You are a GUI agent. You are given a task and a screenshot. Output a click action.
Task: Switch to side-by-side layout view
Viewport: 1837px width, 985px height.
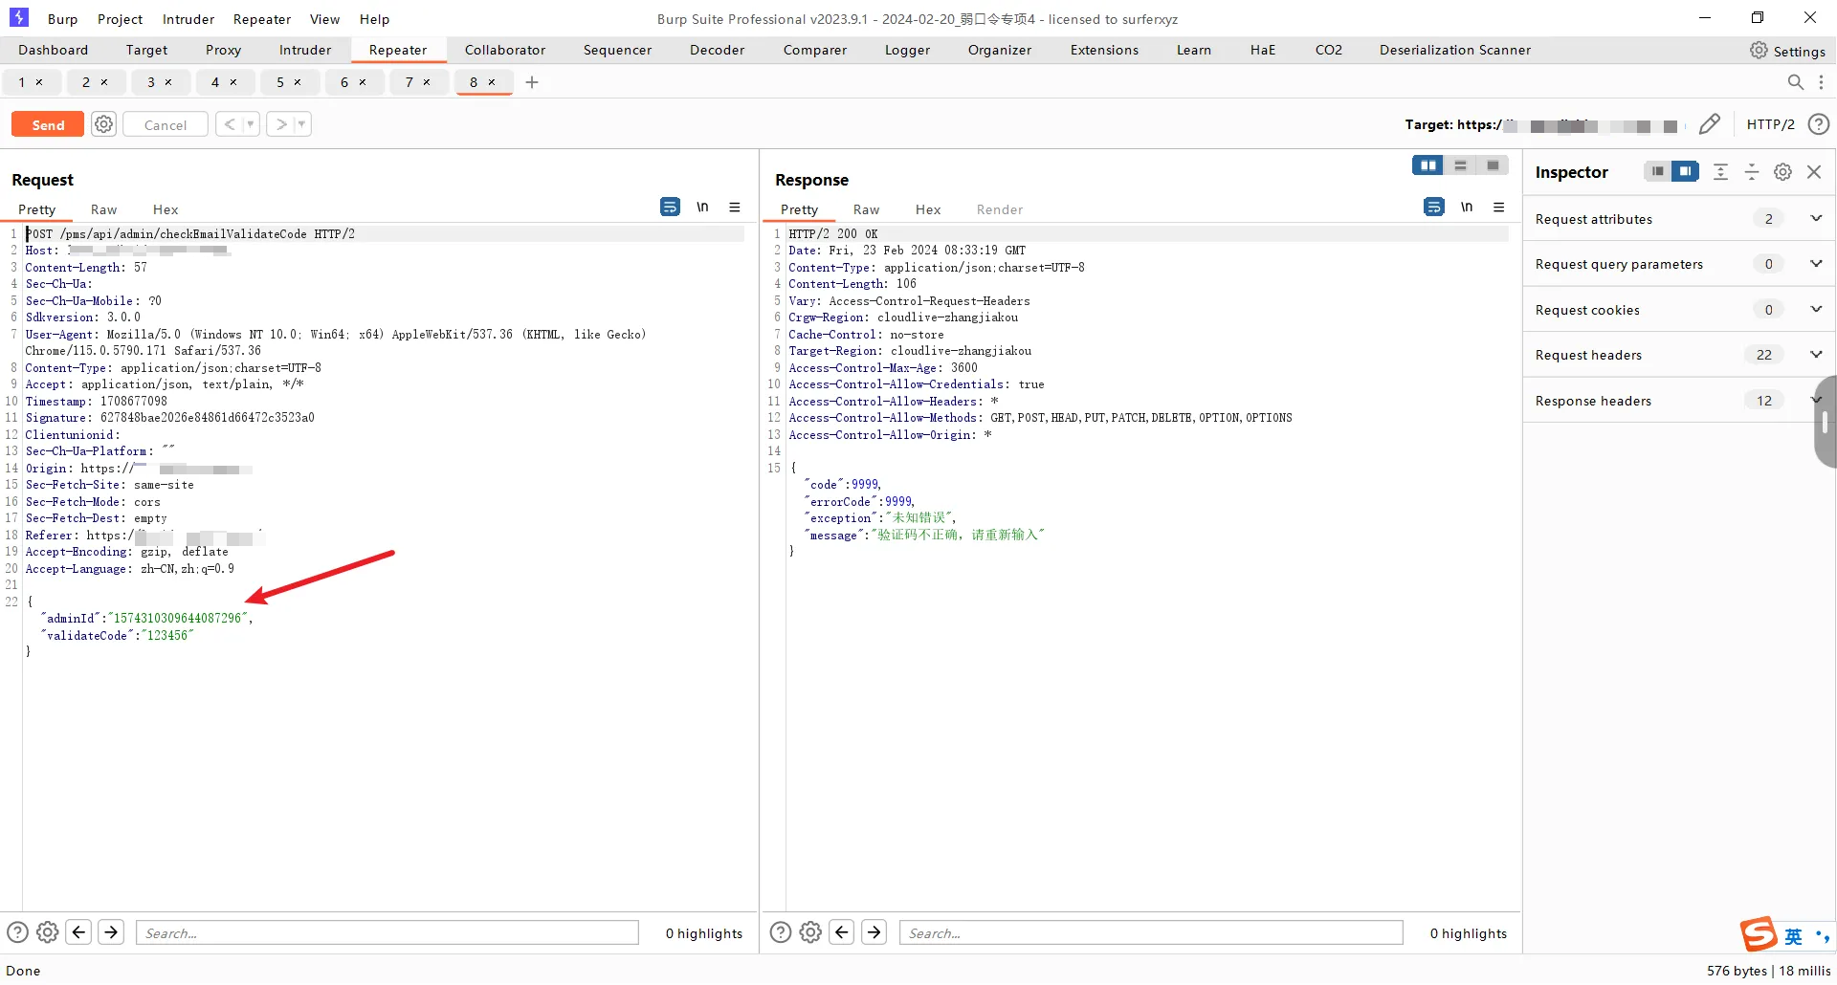pyautogui.click(x=1428, y=165)
